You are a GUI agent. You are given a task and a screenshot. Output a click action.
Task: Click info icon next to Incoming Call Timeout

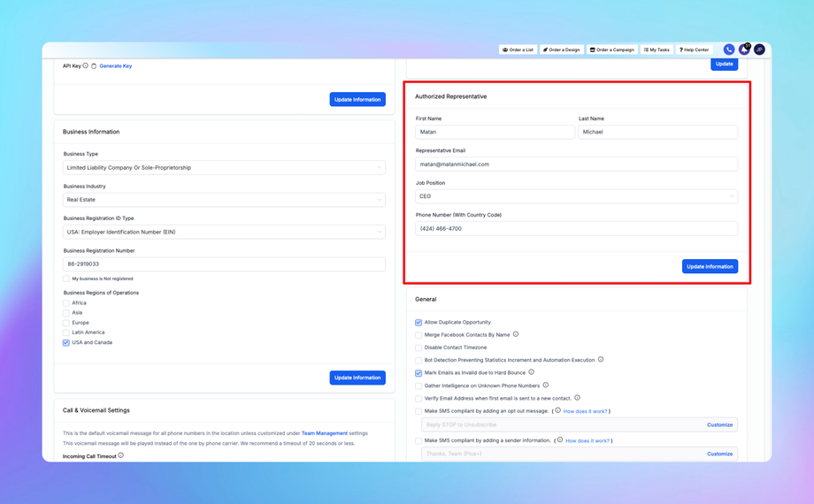pos(121,455)
